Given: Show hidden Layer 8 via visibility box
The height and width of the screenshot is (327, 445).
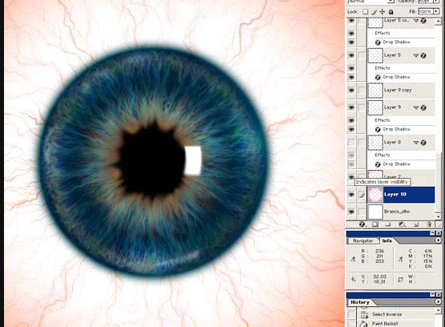Looking at the screenshot, I should click(351, 142).
